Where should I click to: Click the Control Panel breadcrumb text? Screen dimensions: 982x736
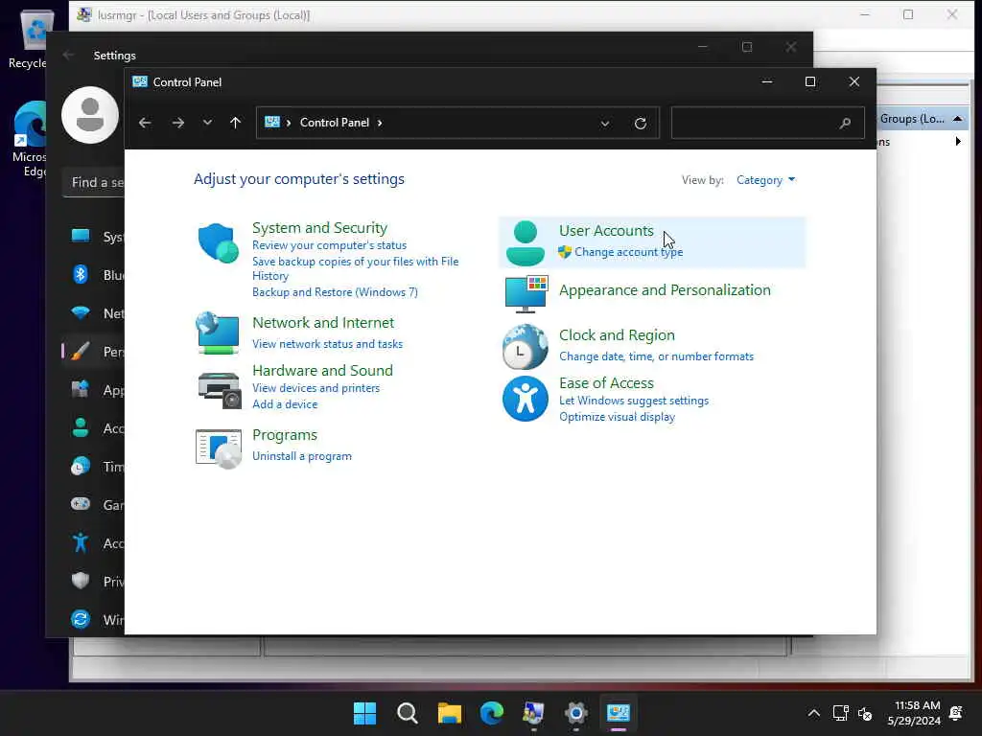pyautogui.click(x=335, y=123)
